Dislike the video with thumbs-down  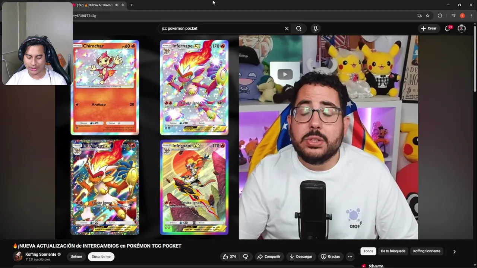pos(246,256)
